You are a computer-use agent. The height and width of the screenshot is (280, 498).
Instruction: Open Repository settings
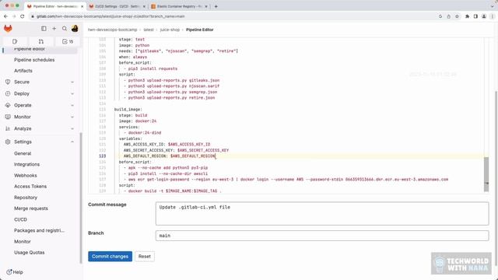coord(26,198)
